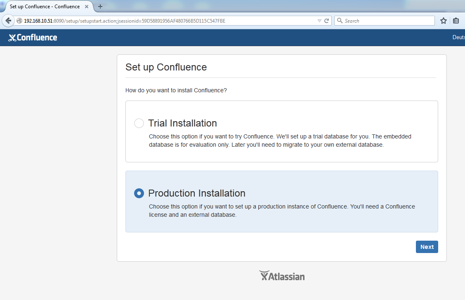Click the Trial Installation heading
Viewport: 465px width, 300px height.
[x=182, y=123]
